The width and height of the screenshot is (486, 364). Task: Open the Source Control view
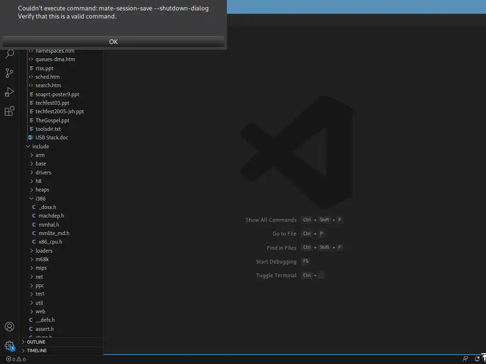(9, 73)
